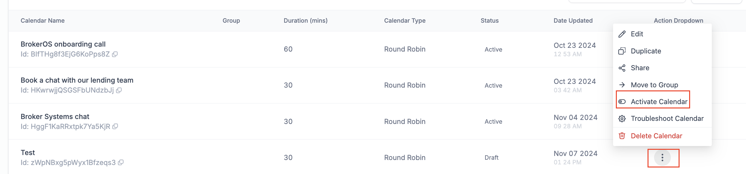
Task: Sort by Calendar Name column header
Action: [43, 21]
